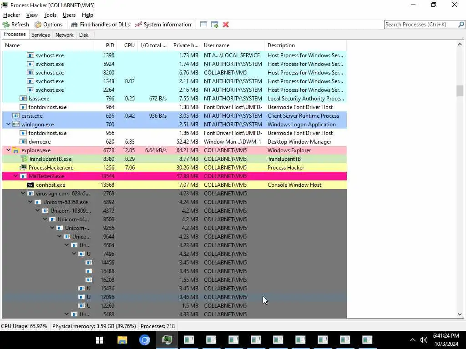Click the taskbar clock 6:41:24 PM
Image resolution: width=466 pixels, height=349 pixels.
click(x=446, y=336)
